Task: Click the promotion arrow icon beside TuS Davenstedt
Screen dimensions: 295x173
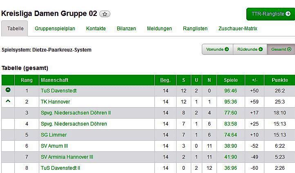Action: point(8,90)
